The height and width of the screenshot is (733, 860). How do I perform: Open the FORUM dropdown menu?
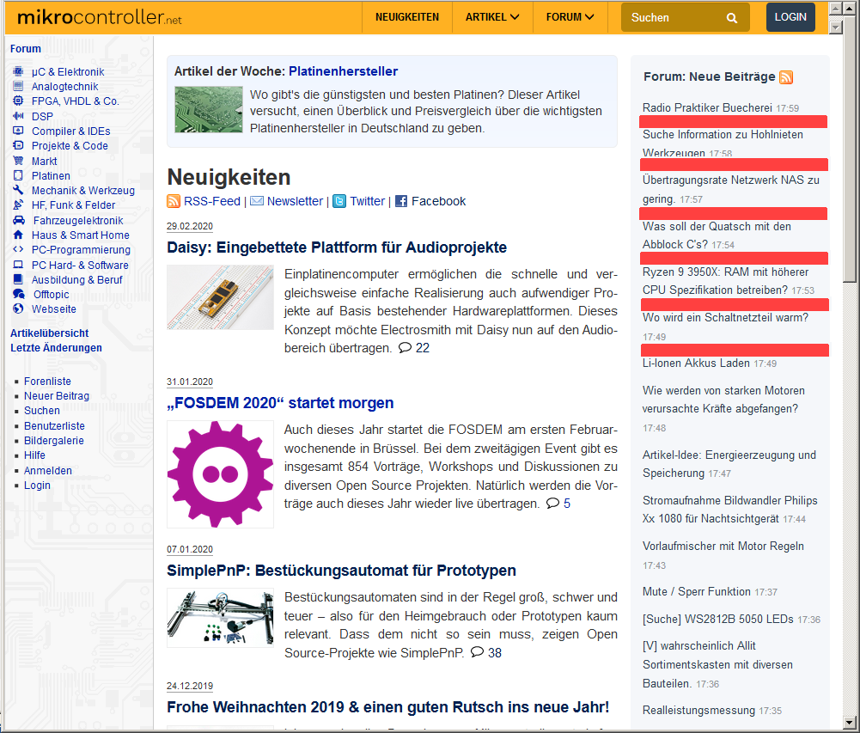[570, 17]
